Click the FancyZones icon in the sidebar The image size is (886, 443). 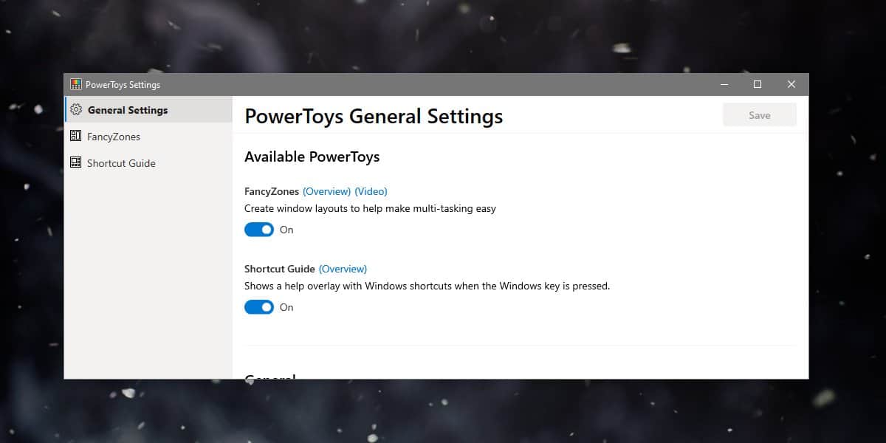pyautogui.click(x=76, y=136)
